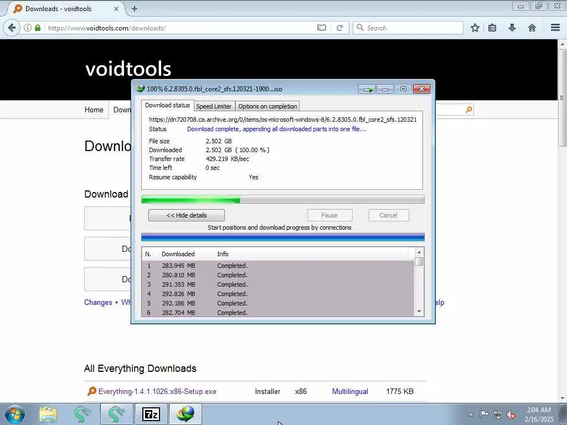The image size is (567, 425).
Task: Click first green dragon taskbar icon
Action: (82, 414)
